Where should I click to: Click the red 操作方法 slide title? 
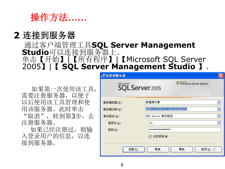pos(58,17)
